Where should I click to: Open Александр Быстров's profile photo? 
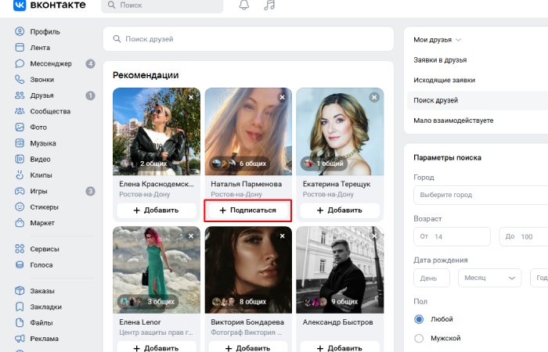point(339,270)
